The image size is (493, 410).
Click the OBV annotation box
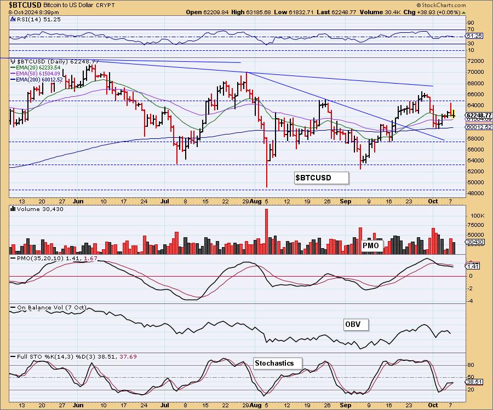point(356,324)
